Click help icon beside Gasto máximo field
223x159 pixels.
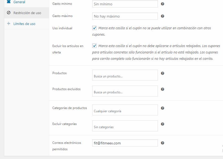162,16
